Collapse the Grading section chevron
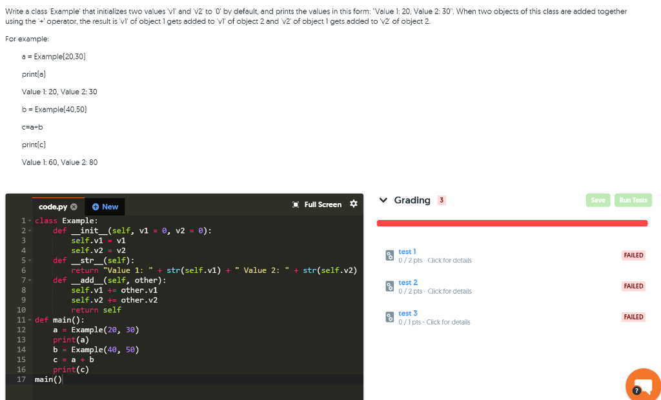The width and height of the screenshot is (661, 400). (x=383, y=200)
